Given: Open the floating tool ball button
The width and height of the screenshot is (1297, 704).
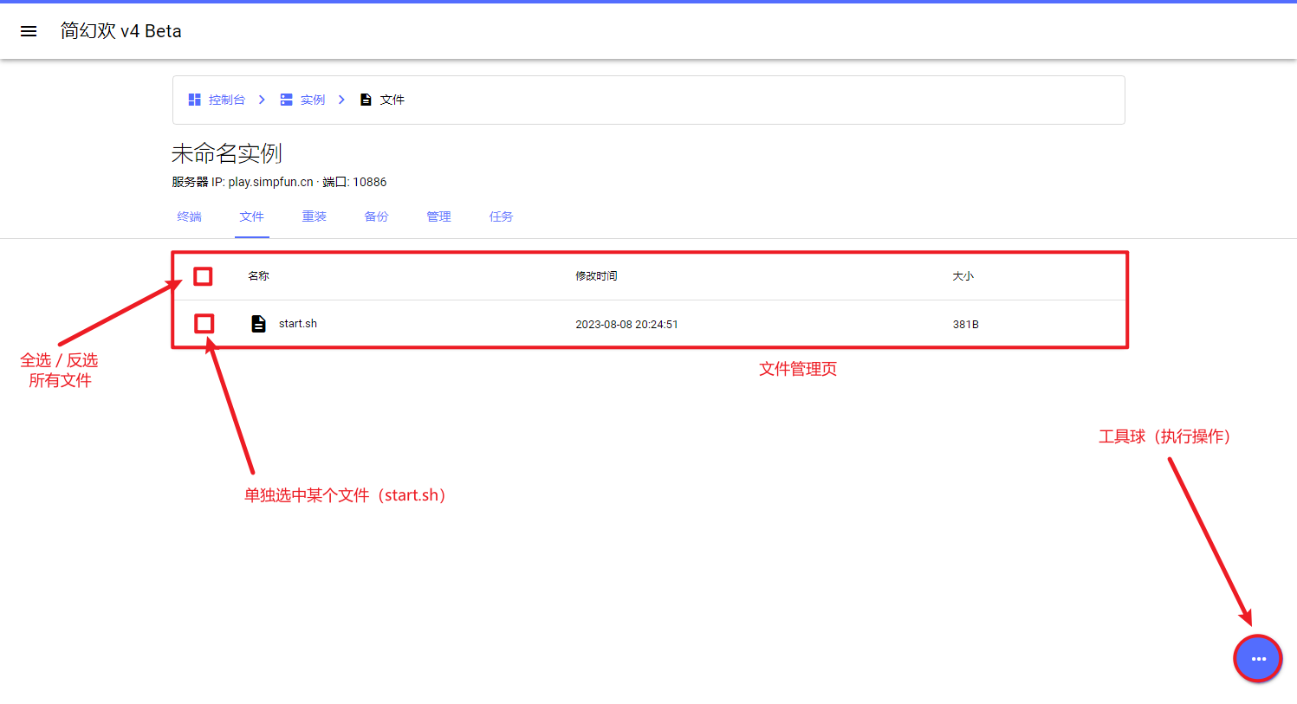Looking at the screenshot, I should pos(1258,659).
